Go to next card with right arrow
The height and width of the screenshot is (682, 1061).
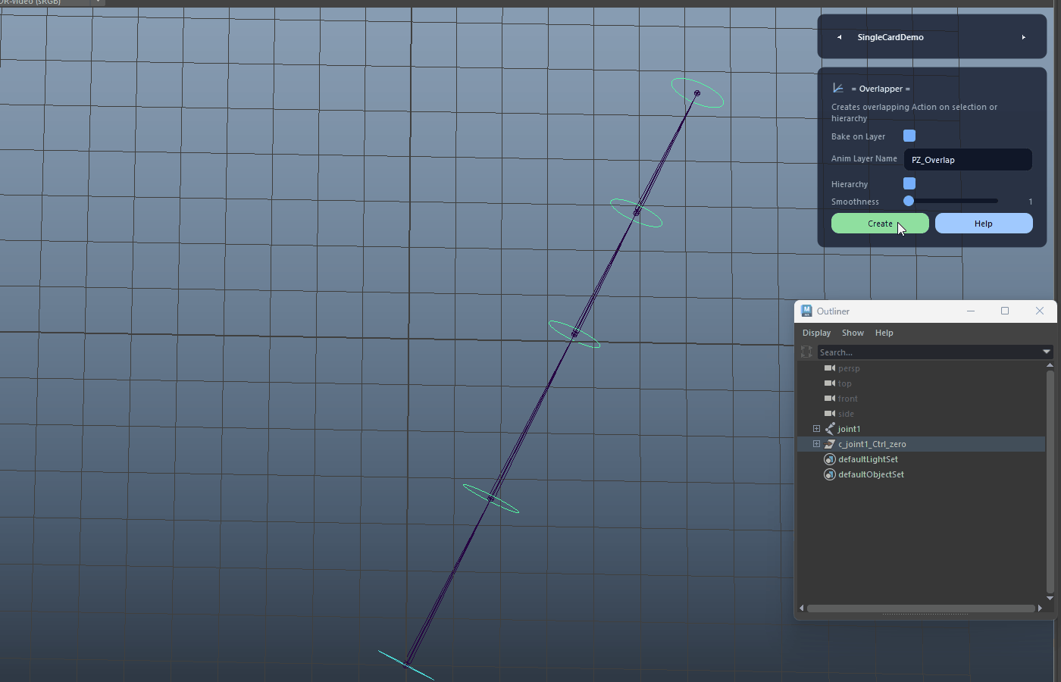pos(1023,37)
